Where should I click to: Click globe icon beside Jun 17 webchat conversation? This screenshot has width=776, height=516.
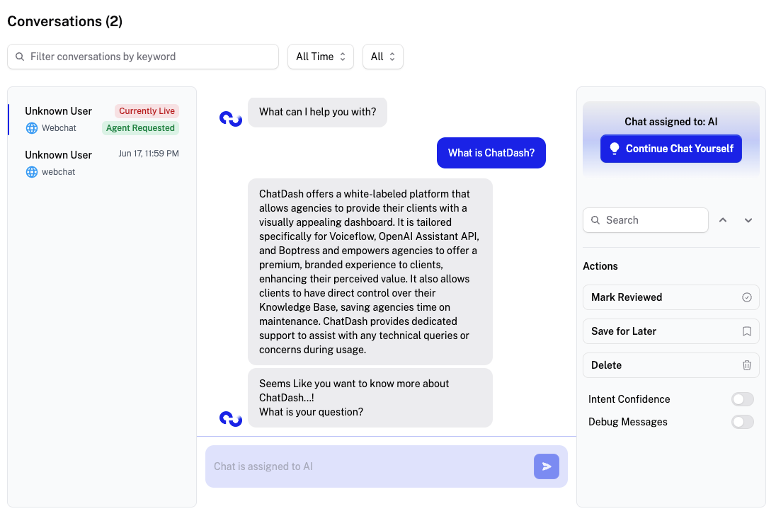click(x=32, y=172)
